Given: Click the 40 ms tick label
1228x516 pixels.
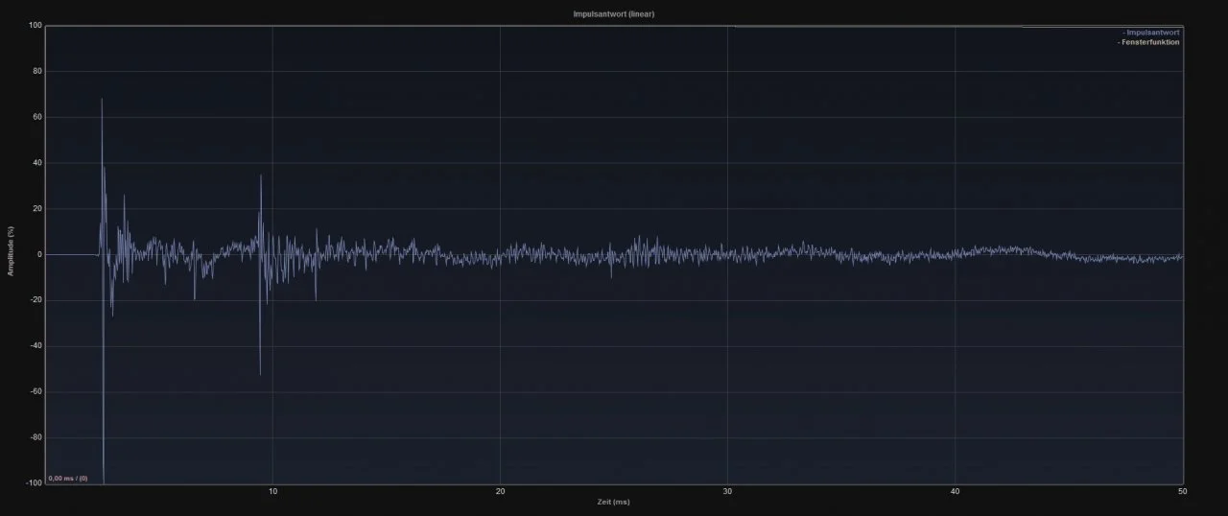Looking at the screenshot, I should (955, 492).
